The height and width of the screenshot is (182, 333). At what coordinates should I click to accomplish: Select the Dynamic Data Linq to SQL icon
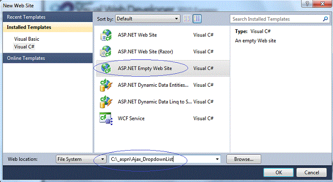106,102
